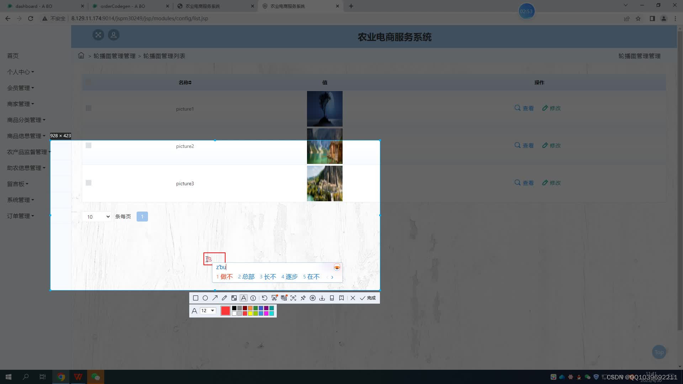Select the text annotation tool

[x=244, y=298]
